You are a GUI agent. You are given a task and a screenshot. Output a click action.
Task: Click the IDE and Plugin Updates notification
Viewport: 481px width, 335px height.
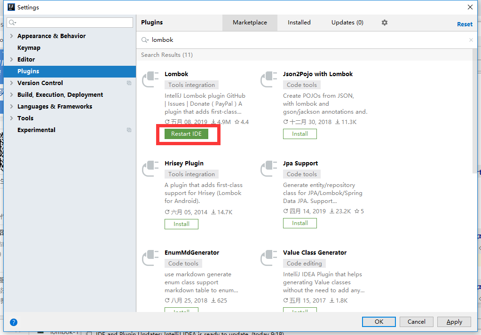tap(190, 334)
